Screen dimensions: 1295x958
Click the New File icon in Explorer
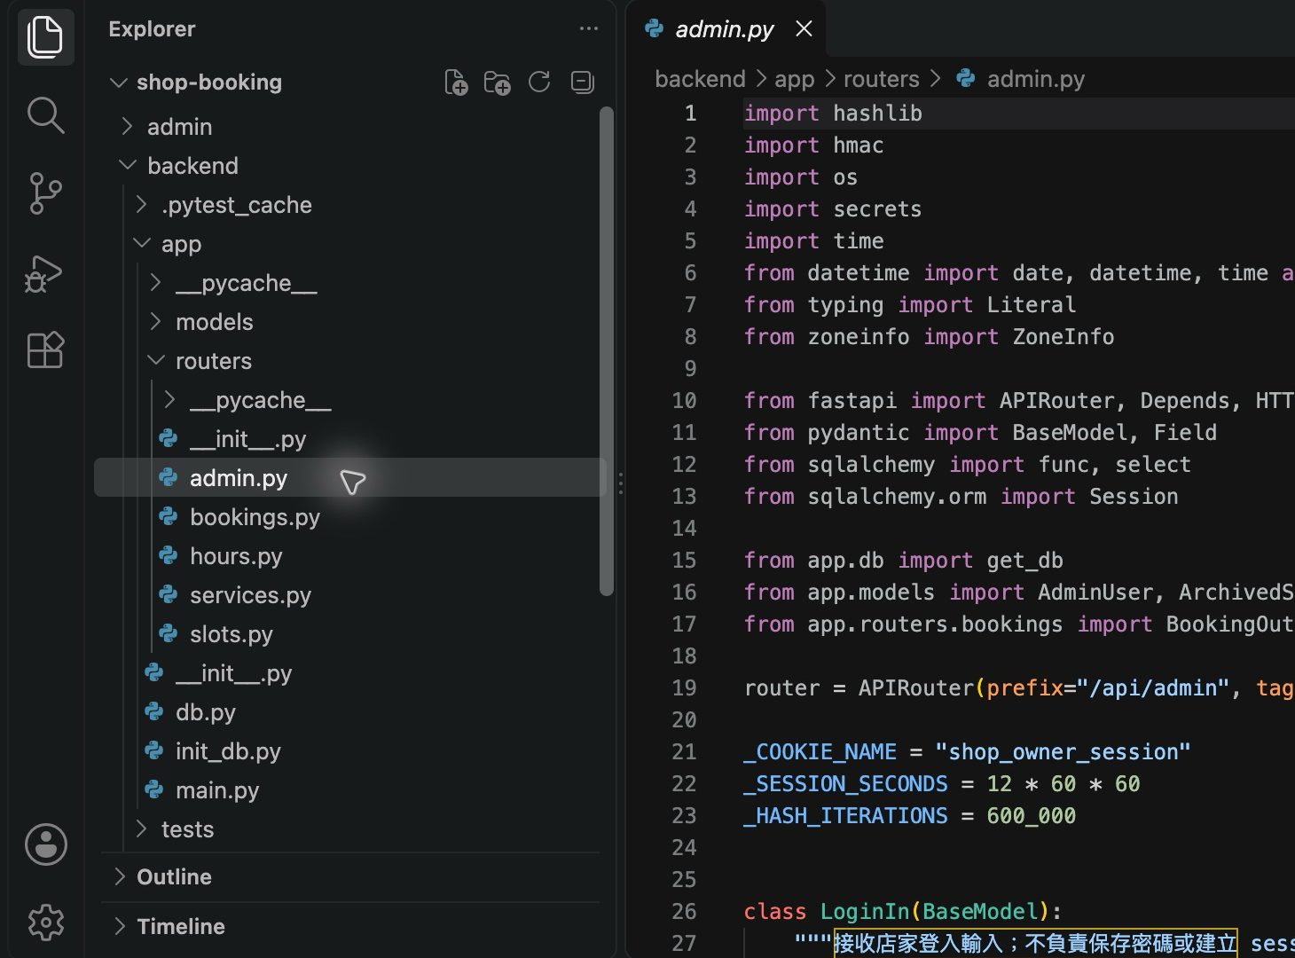click(x=456, y=82)
